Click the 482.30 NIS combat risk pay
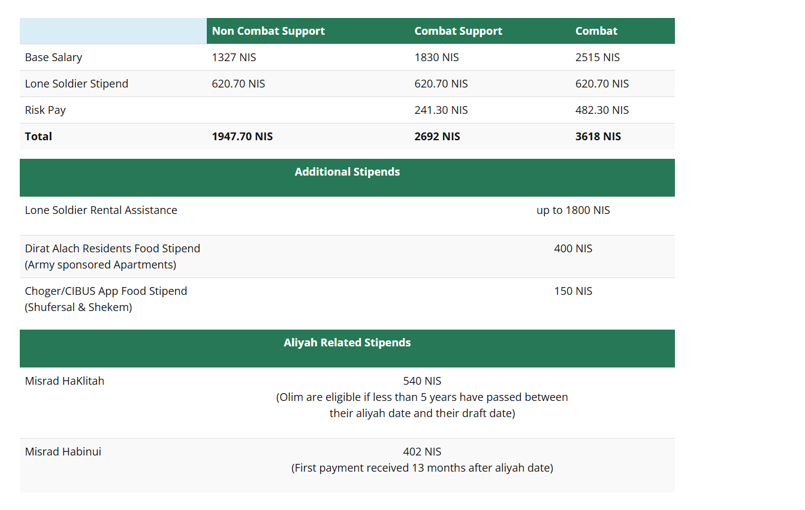The height and width of the screenshot is (510, 805). (602, 110)
